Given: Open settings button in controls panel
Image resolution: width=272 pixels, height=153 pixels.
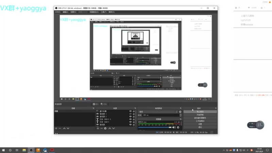Looking at the screenshot, I should 200,124.
